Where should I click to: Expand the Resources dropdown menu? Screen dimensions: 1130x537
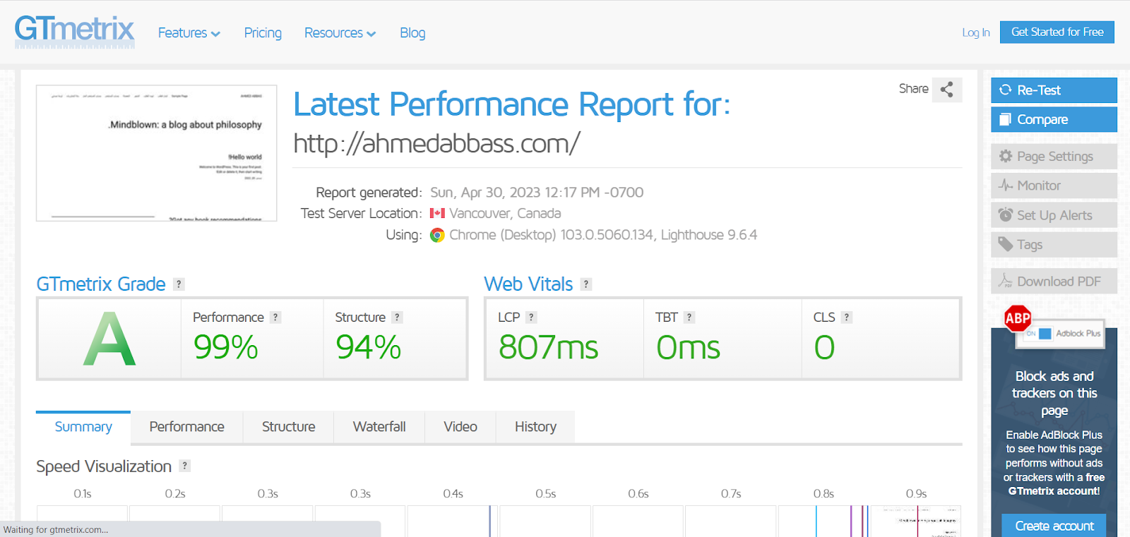click(x=340, y=33)
